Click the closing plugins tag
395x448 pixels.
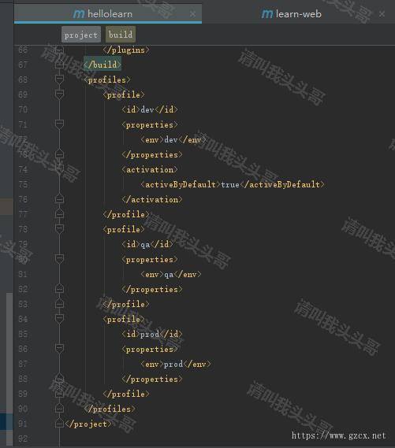pos(126,50)
